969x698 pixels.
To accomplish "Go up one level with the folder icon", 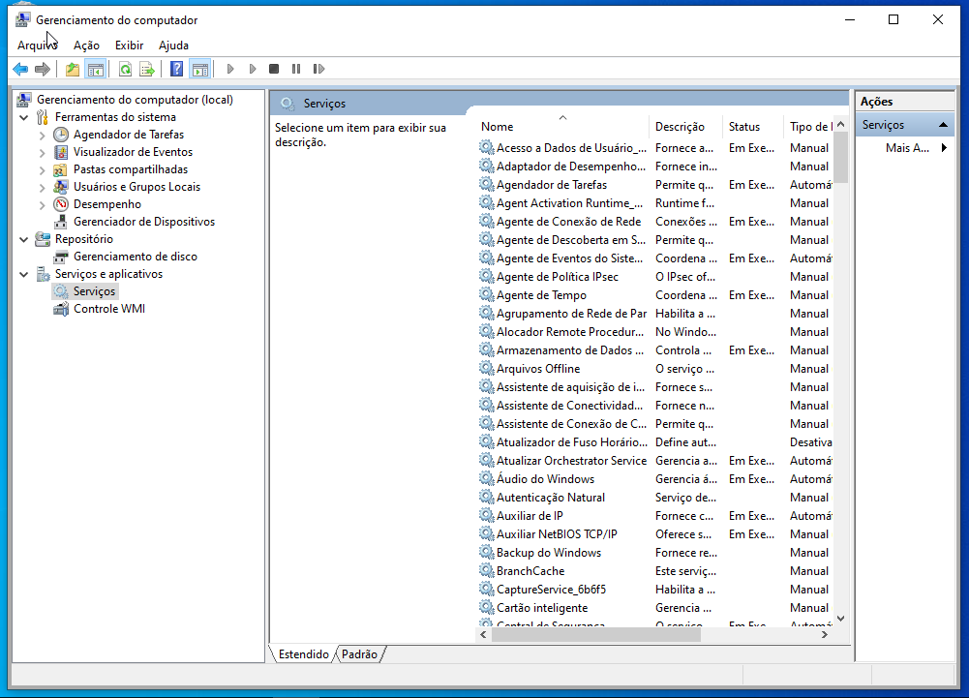I will point(73,69).
